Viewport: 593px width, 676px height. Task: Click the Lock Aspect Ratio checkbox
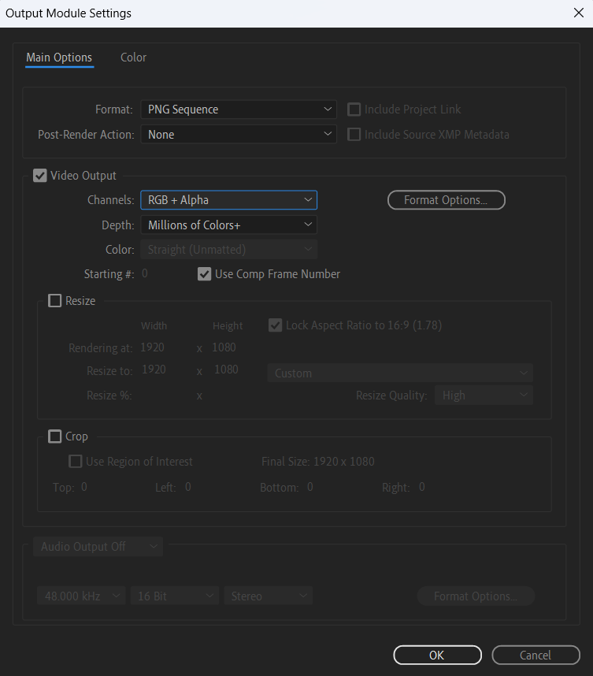(x=276, y=325)
